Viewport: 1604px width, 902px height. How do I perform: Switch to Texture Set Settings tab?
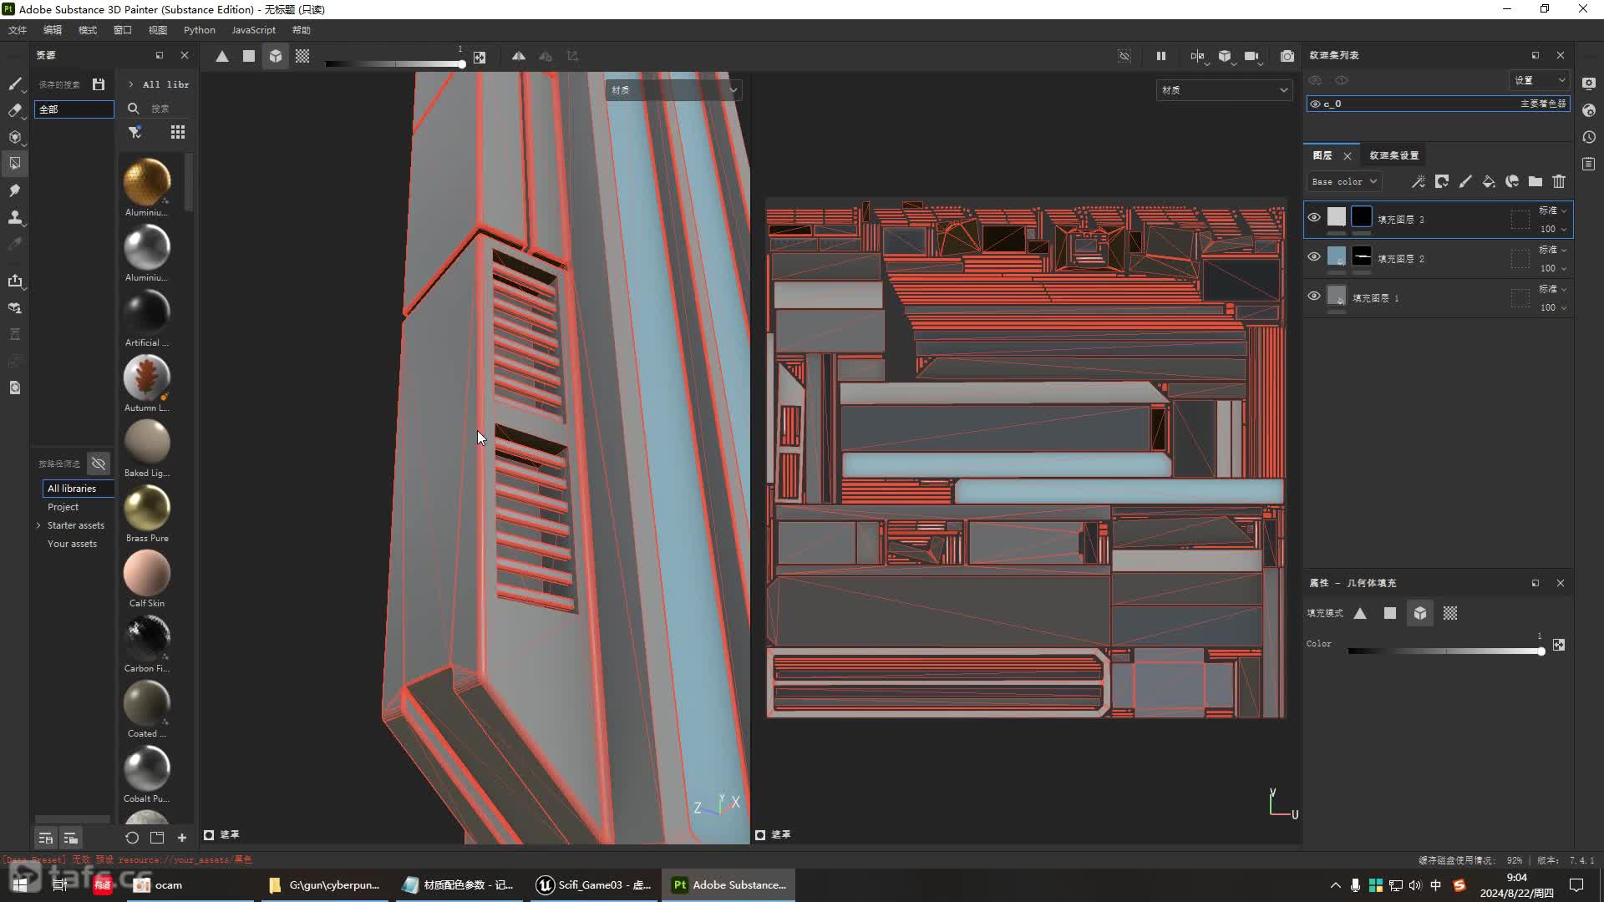(x=1393, y=155)
